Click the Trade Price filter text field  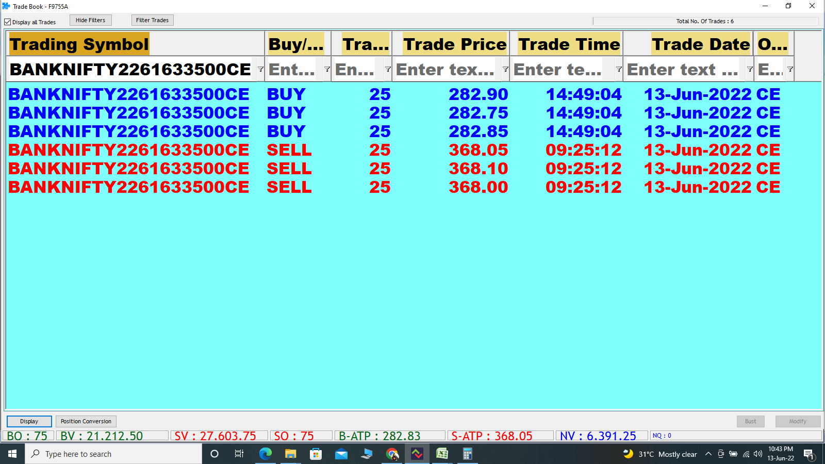coord(447,69)
